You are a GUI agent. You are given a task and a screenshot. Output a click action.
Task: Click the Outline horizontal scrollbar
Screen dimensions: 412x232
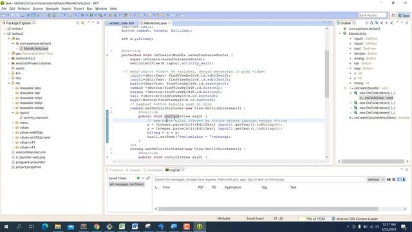point(373,162)
